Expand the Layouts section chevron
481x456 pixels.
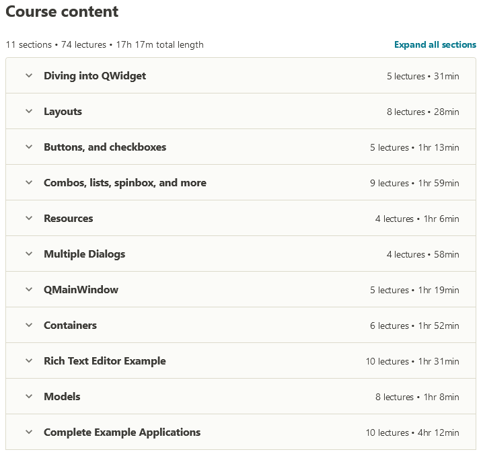29,111
